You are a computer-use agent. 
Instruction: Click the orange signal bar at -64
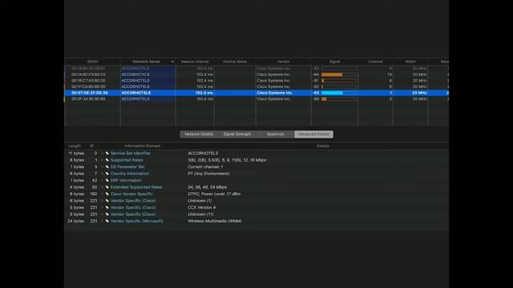pos(332,74)
